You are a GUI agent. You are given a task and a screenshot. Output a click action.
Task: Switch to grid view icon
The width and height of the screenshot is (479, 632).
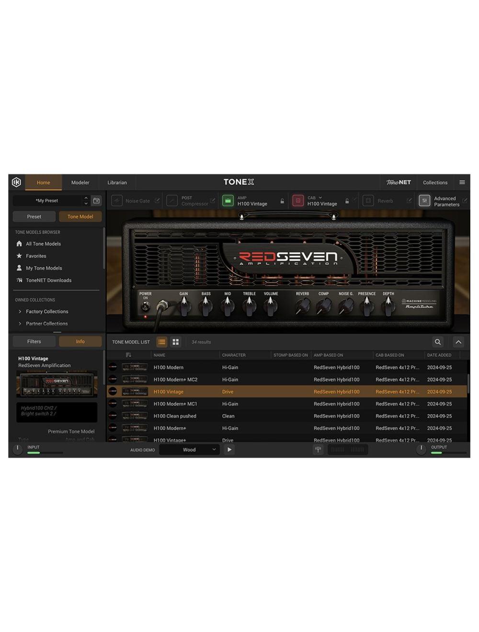pyautogui.click(x=175, y=342)
